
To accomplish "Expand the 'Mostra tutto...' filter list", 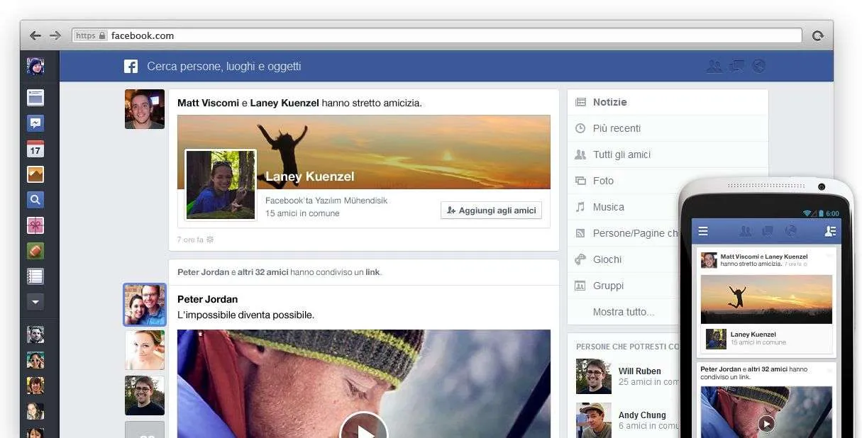I will pos(624,312).
